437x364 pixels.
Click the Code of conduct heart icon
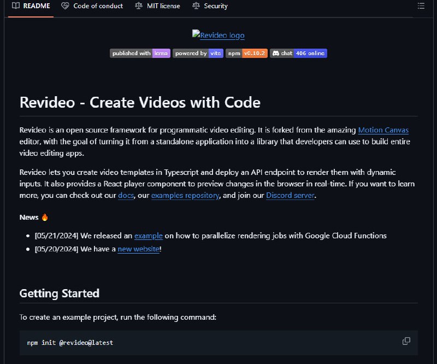click(65, 6)
